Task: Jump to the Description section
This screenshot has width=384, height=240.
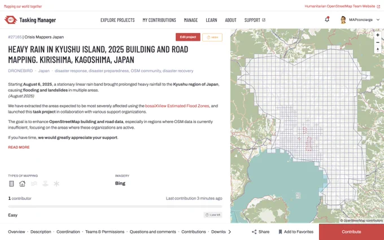Action: (41, 232)
